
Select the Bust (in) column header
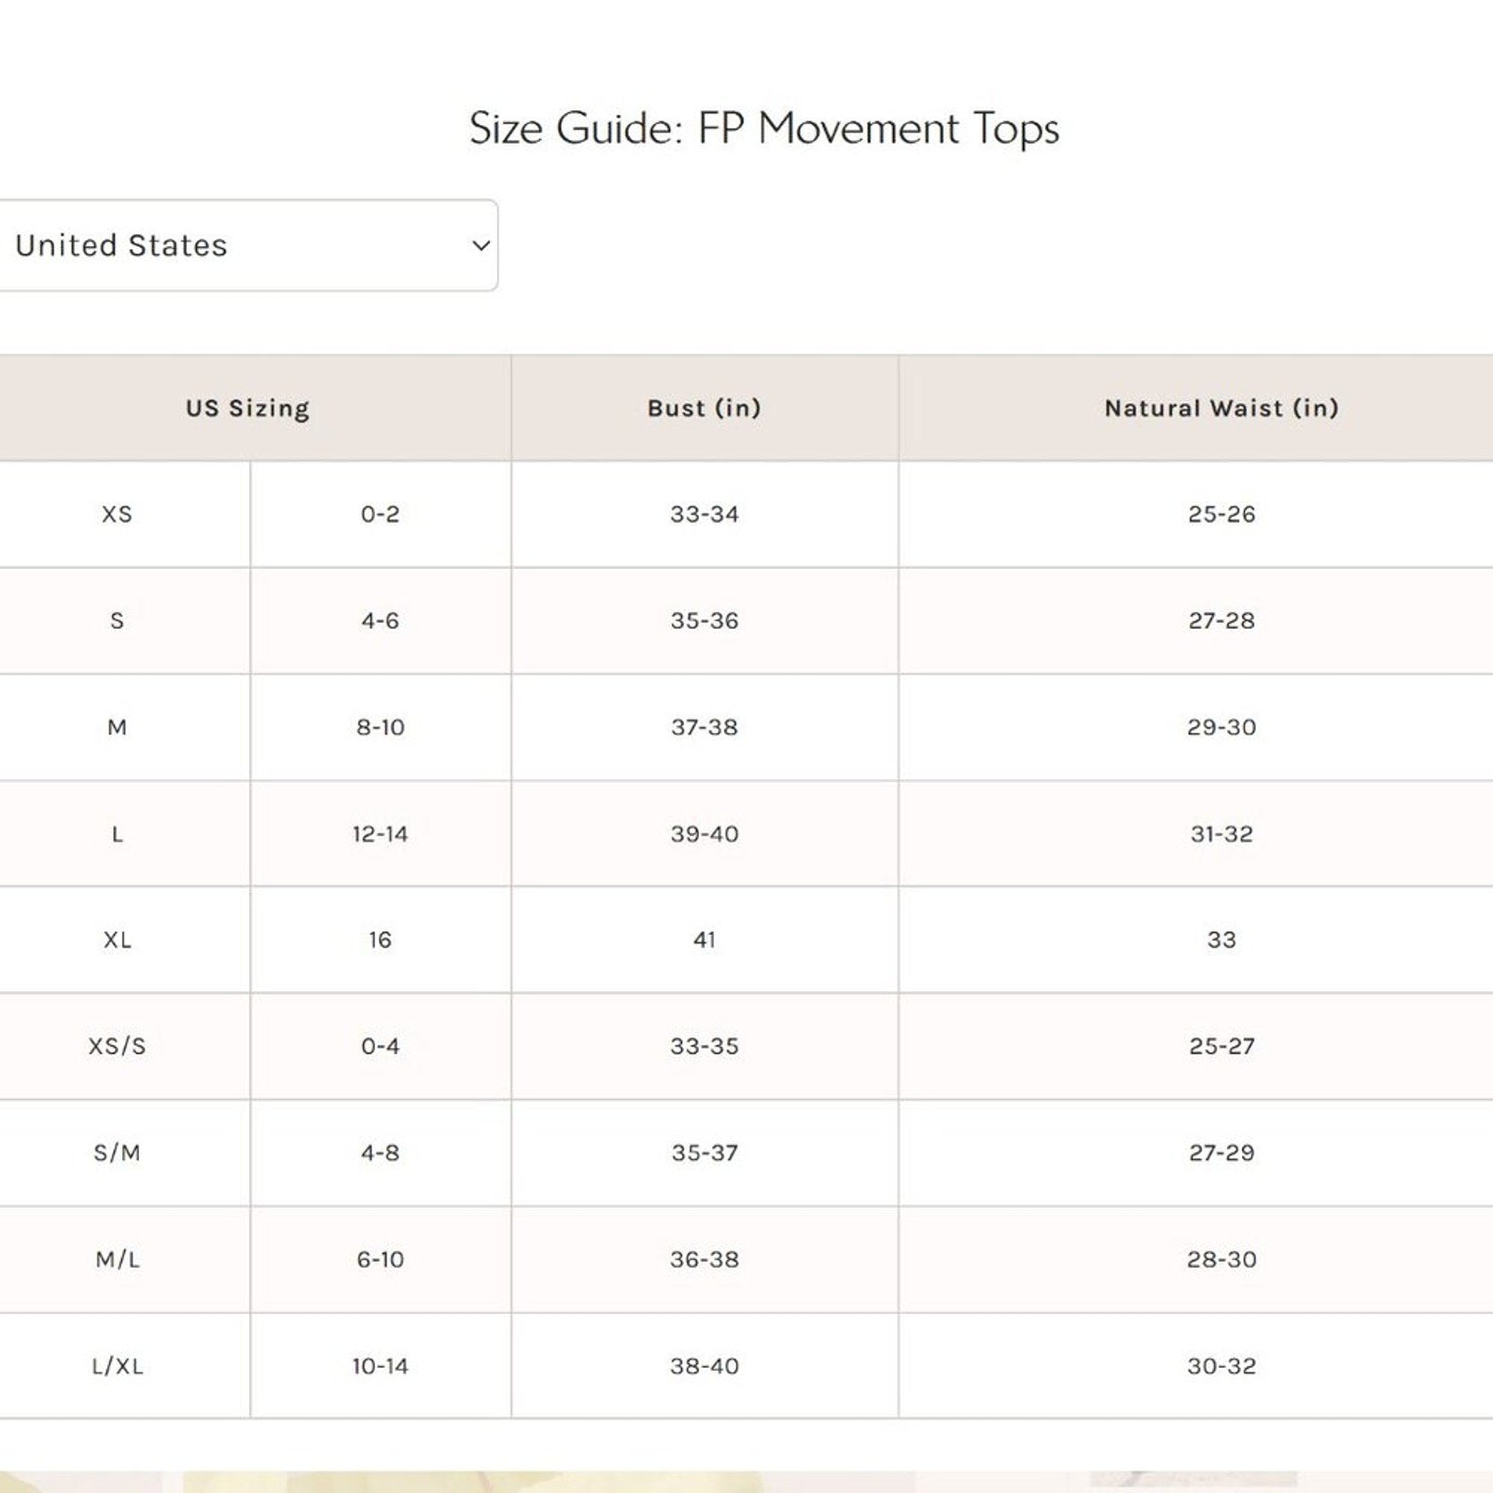pyautogui.click(x=705, y=409)
